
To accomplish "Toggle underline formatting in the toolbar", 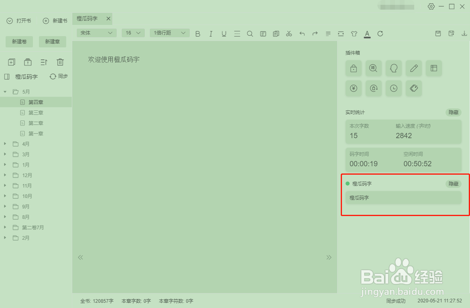I will pyautogui.click(x=224, y=34).
